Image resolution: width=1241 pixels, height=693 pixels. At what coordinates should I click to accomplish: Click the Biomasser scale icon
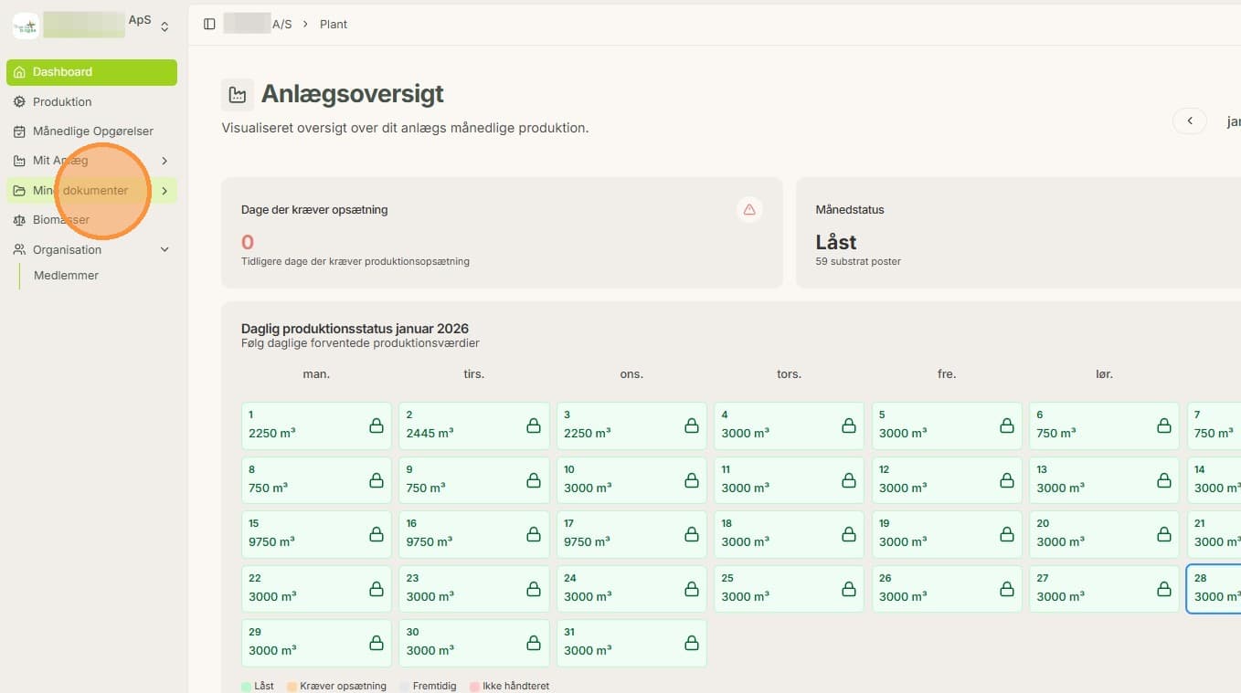[x=19, y=220]
